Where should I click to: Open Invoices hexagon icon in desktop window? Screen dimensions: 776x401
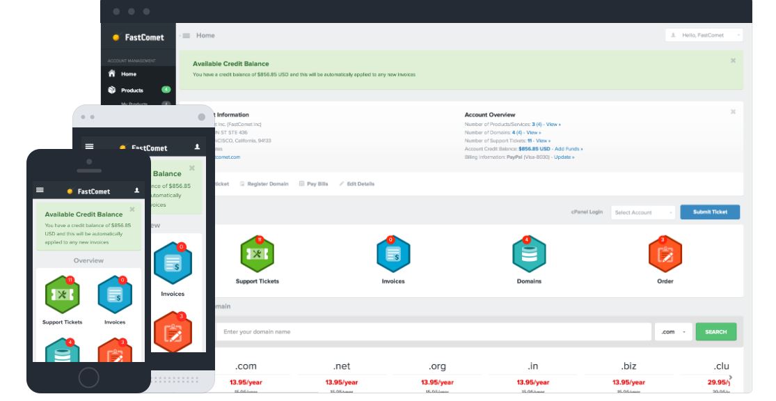click(393, 254)
